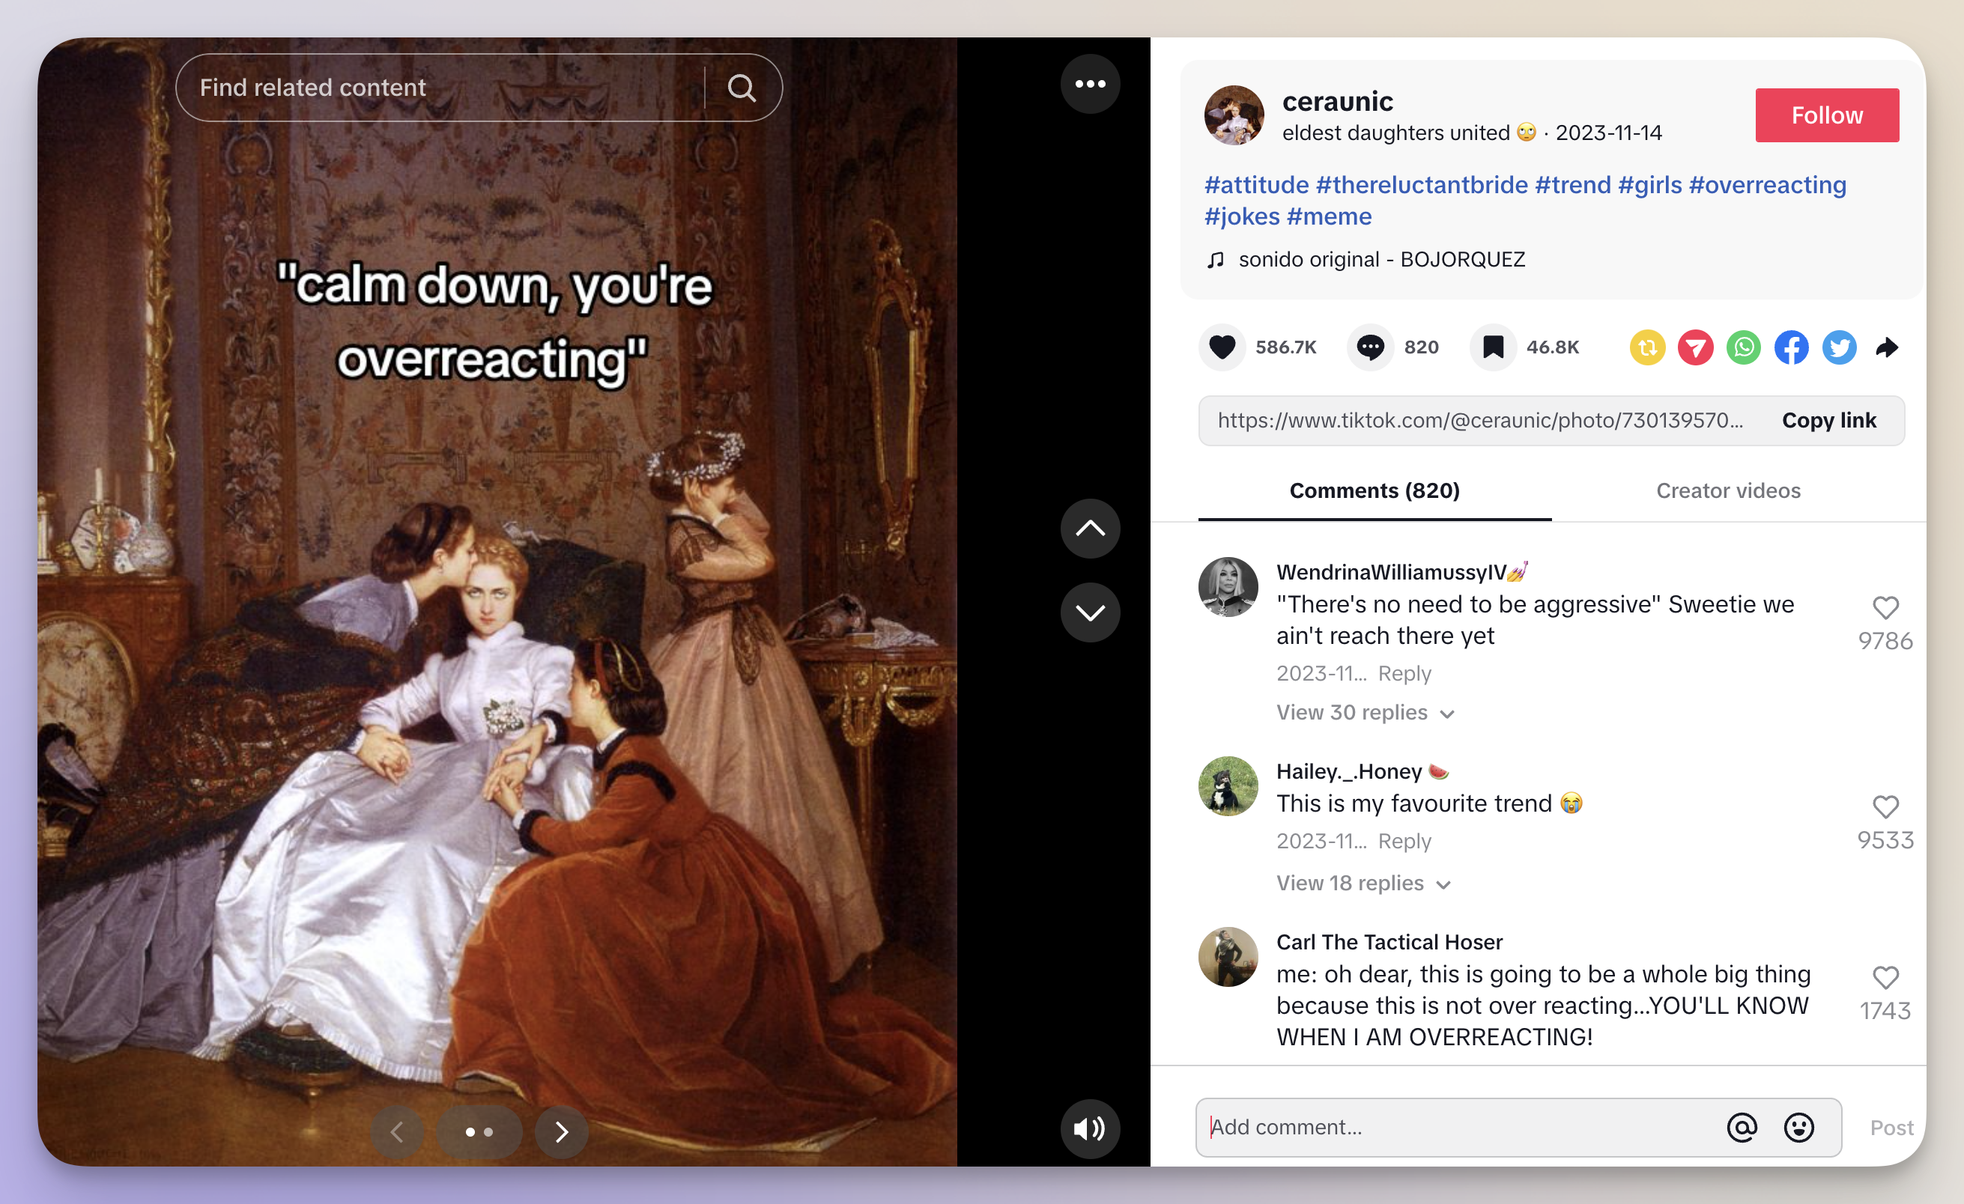Like Carl The Tactical Hoser's comment
The image size is (1964, 1204).
1885,978
